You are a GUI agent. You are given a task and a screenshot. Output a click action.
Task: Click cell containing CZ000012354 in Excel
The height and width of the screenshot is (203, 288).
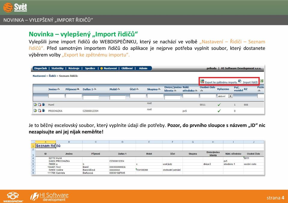pos(122,161)
